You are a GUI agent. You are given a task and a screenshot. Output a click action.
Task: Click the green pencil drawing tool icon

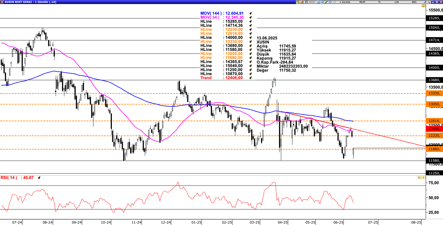(326, 2)
